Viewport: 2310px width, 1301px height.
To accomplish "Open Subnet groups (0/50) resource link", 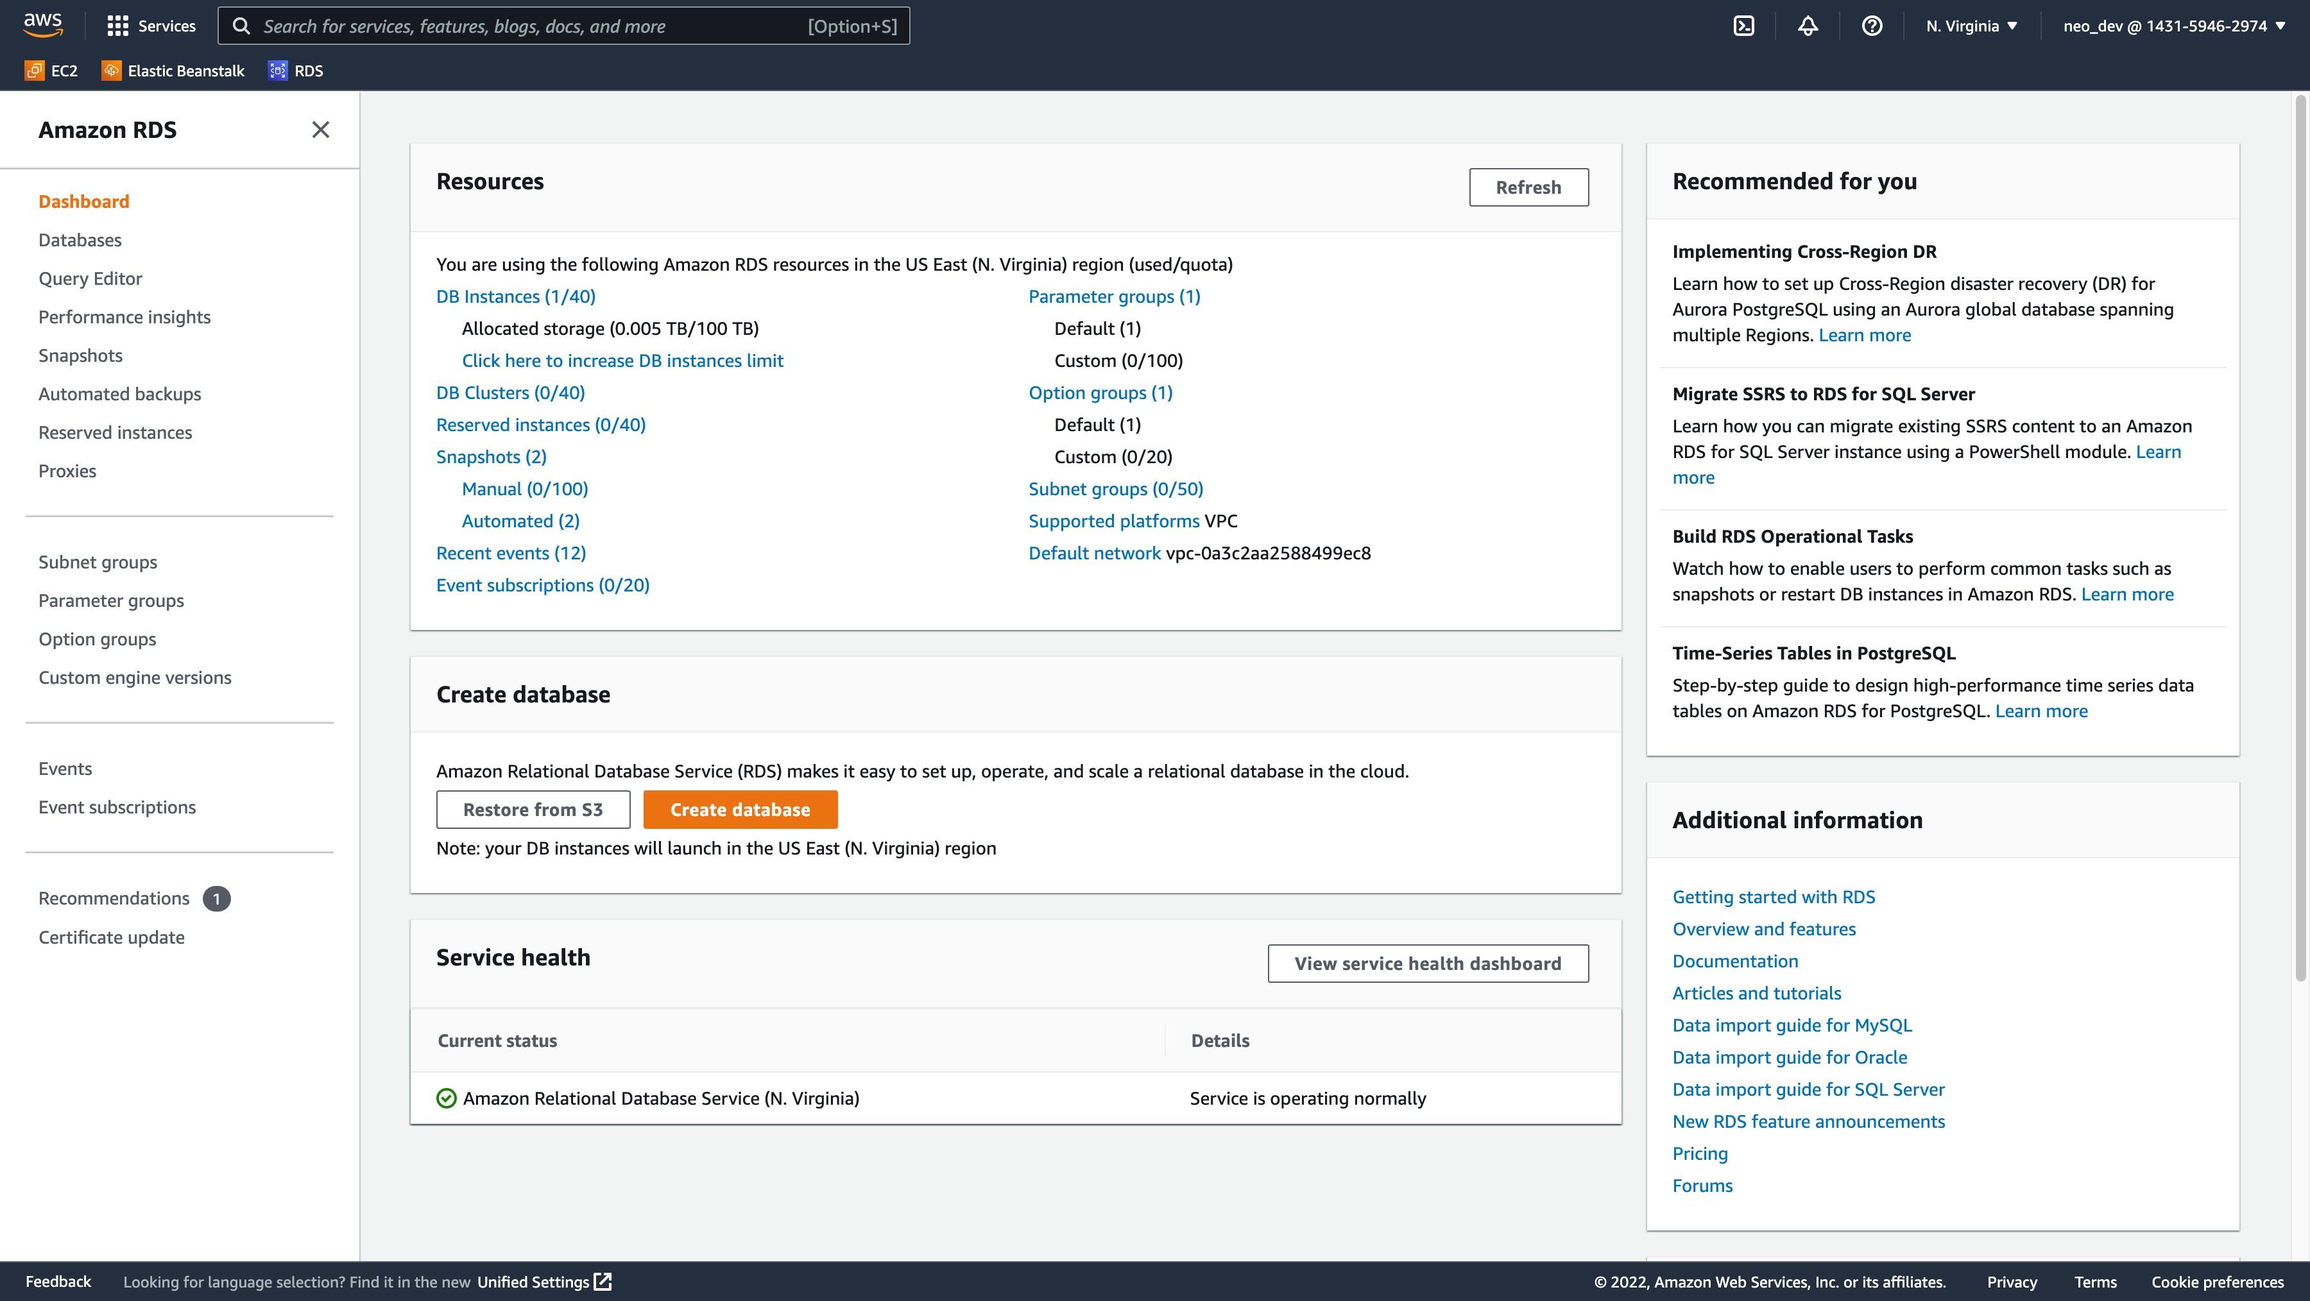I will pos(1116,489).
